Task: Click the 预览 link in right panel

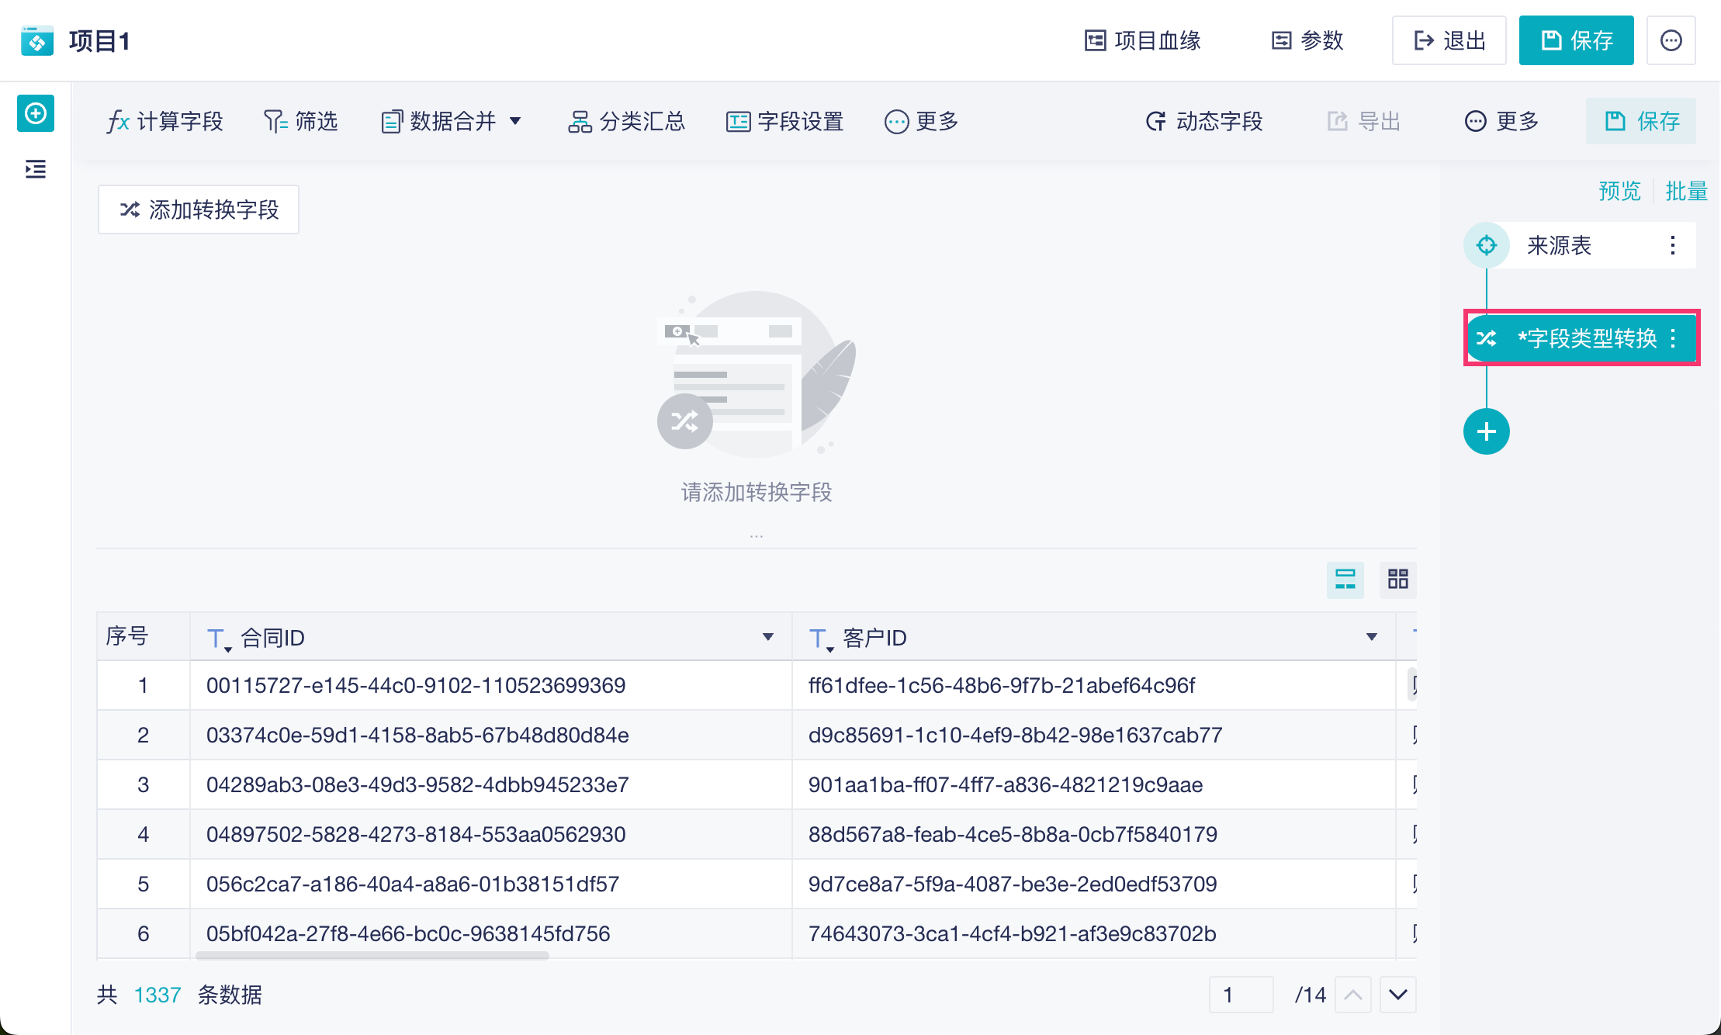Action: click(x=1619, y=191)
